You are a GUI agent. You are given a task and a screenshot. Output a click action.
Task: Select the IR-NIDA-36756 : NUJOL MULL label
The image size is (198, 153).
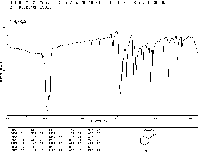click(x=140, y=2)
